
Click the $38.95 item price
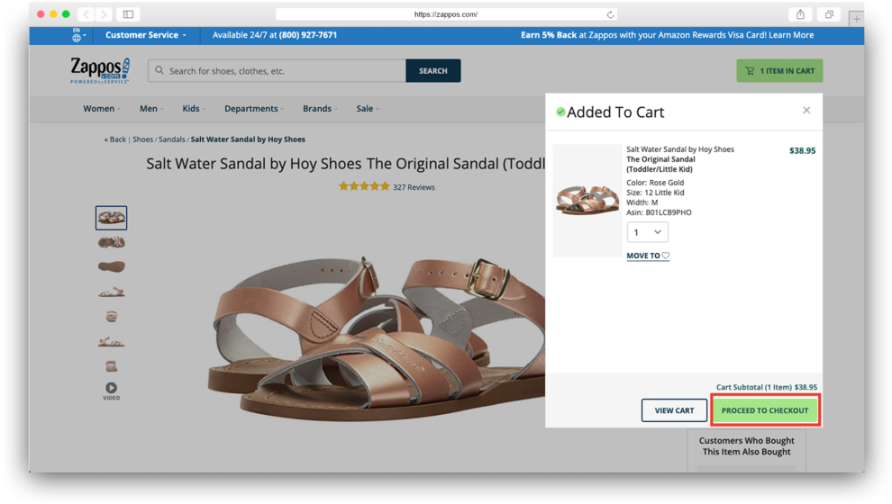[x=802, y=150]
